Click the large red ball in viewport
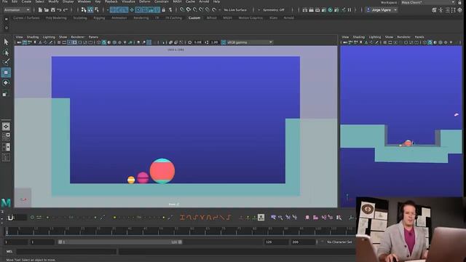The height and width of the screenshot is (262, 466). [x=162, y=171]
